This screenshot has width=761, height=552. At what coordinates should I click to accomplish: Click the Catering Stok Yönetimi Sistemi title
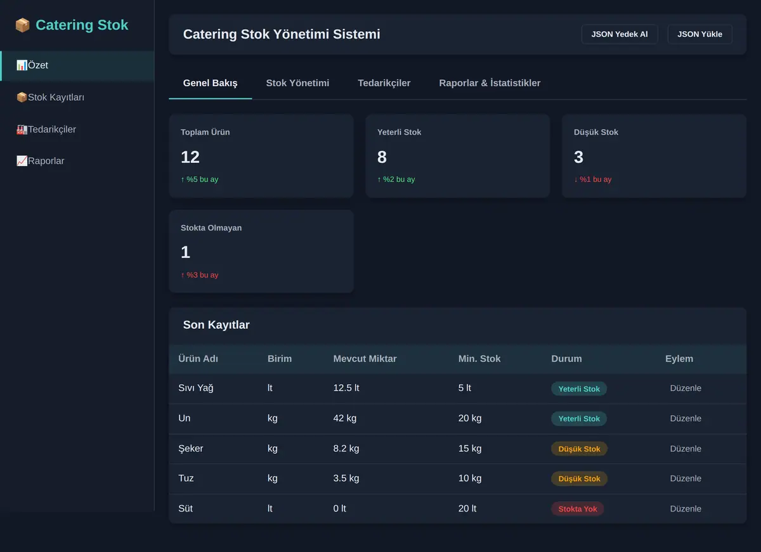point(282,34)
